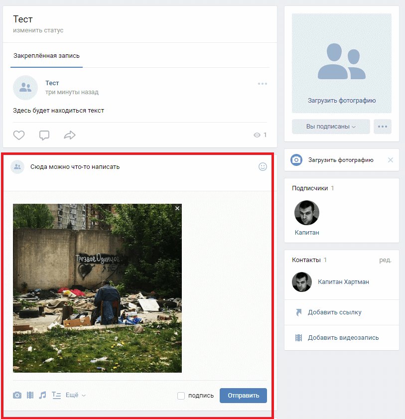
Task: Share the pinned post with the arrow icon
Action: pyautogui.click(x=70, y=135)
